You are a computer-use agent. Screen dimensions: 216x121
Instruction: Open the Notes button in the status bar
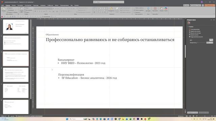[x=181, y=116]
